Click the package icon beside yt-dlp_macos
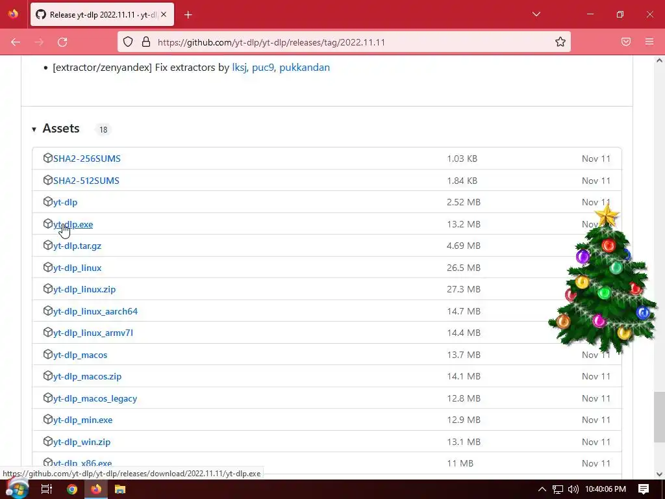 pos(47,354)
